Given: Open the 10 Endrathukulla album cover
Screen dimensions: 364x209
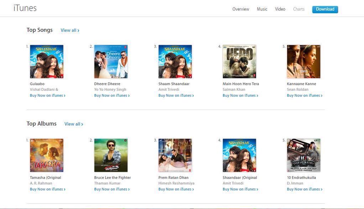Looking at the screenshot, I should pyautogui.click(x=304, y=155).
